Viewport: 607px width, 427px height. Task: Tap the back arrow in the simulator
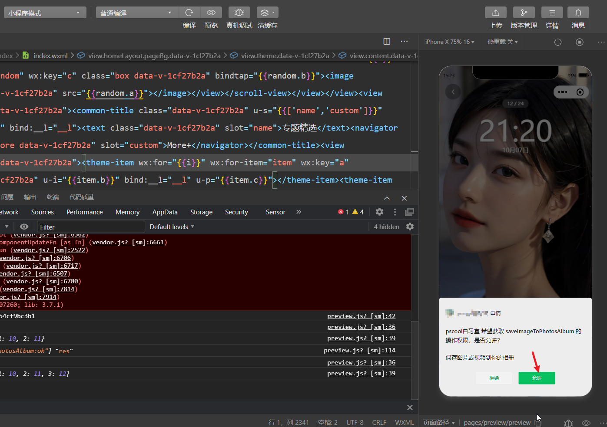click(453, 92)
